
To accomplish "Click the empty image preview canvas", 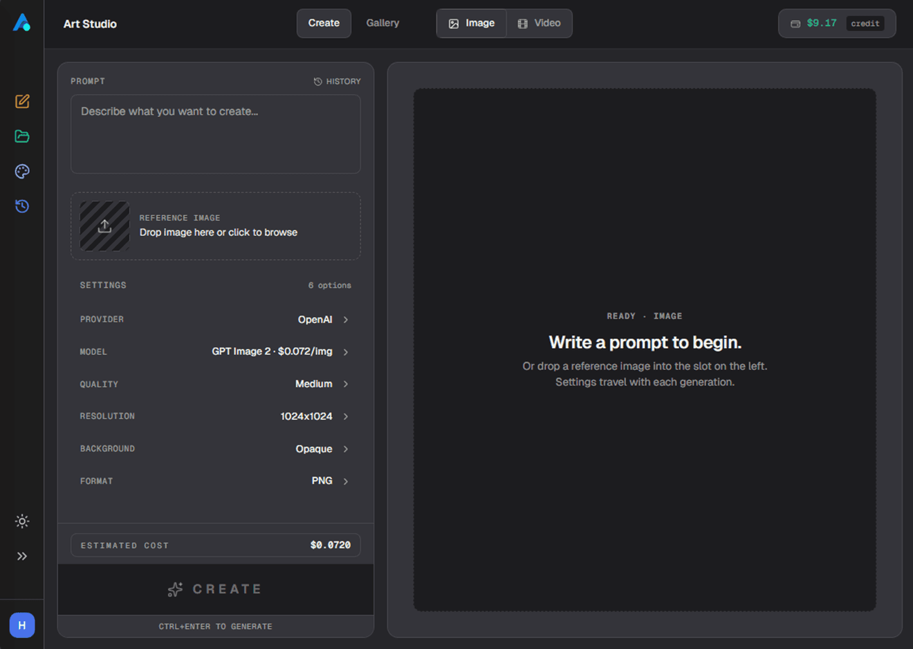I will [645, 349].
